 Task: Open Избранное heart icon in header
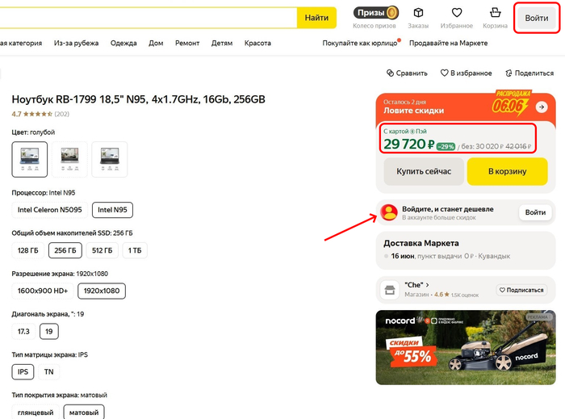(457, 14)
